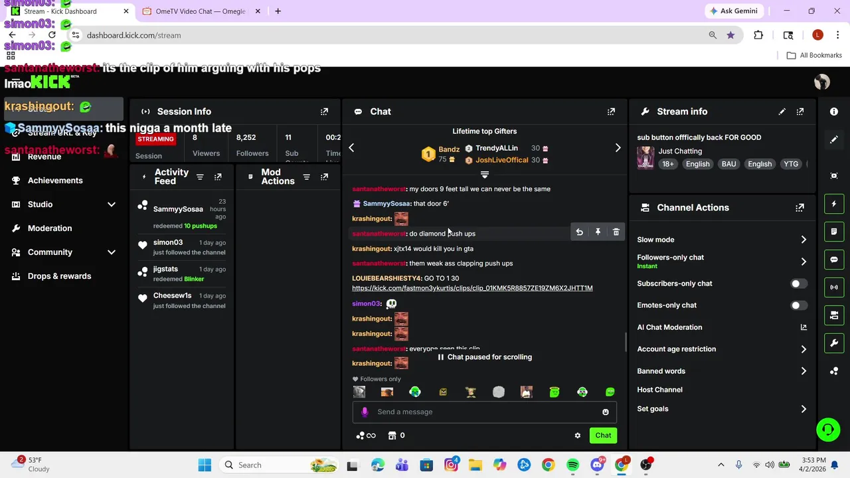Open the green headset support button
This screenshot has height=478, width=850.
pos(827,430)
